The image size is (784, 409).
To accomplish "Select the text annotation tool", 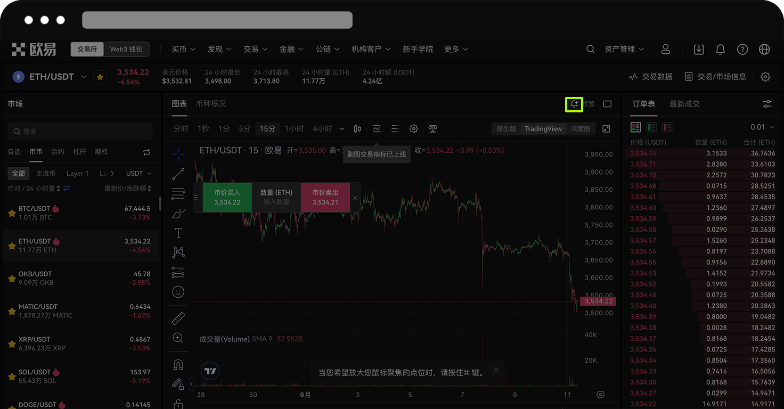I will [178, 233].
